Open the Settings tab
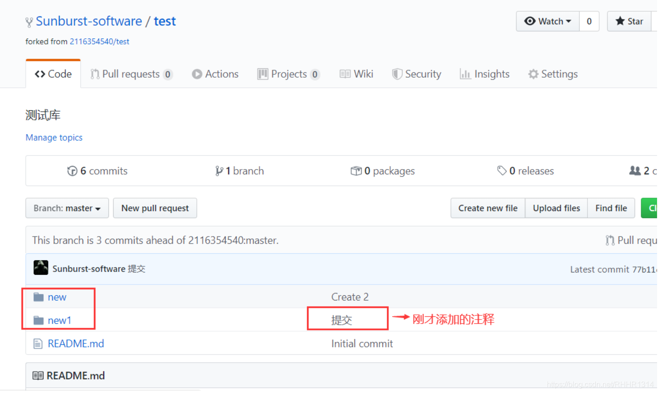 553,74
